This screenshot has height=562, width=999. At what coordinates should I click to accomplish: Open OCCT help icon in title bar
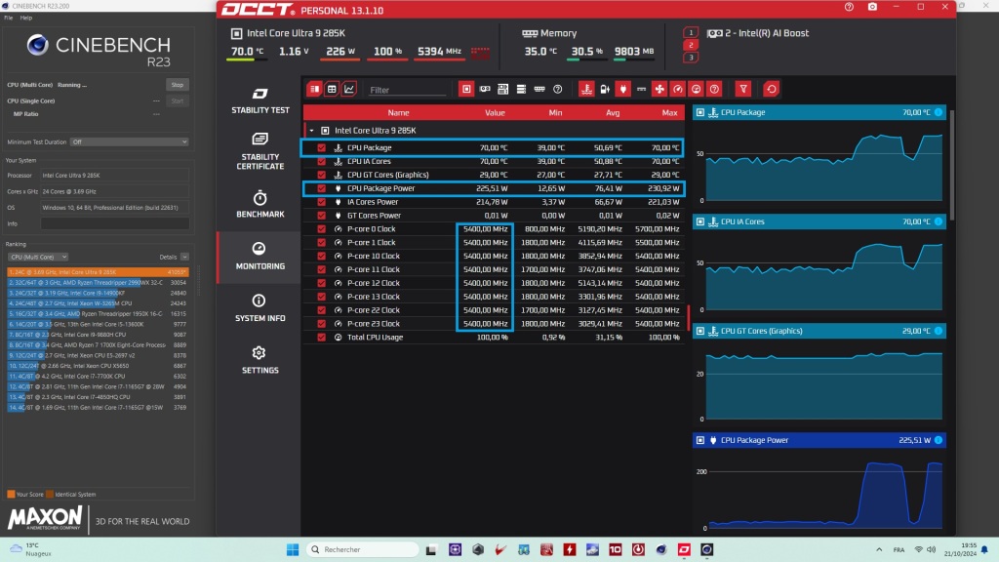point(849,7)
